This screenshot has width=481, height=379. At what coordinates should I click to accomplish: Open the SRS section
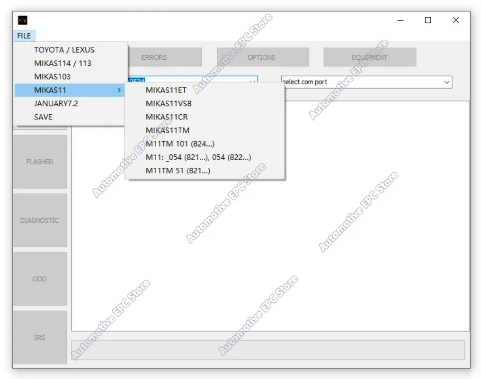40,338
